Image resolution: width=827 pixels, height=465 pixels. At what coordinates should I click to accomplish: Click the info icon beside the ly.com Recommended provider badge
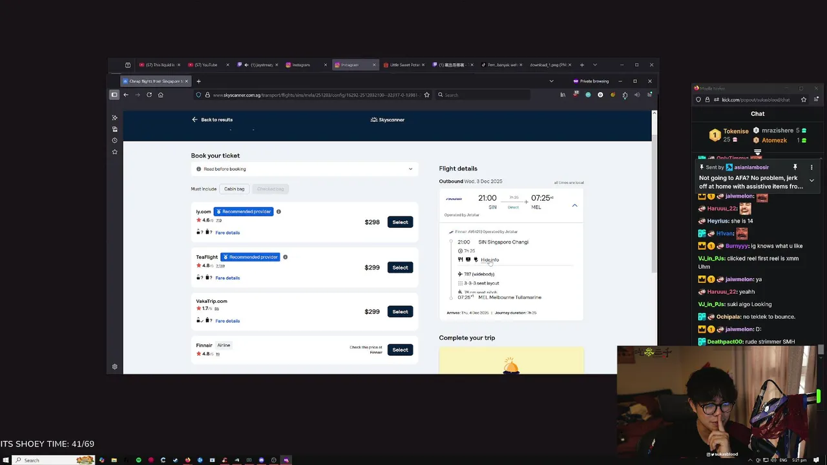click(x=278, y=212)
